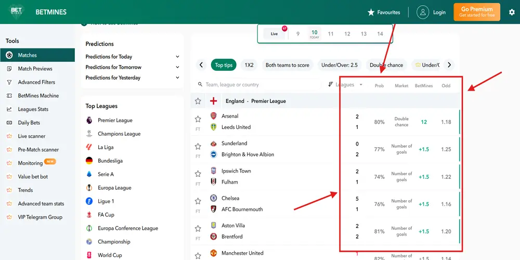The width and height of the screenshot is (520, 260).
Task: Open Advanced team stats in sidebar
Action: click(x=41, y=204)
